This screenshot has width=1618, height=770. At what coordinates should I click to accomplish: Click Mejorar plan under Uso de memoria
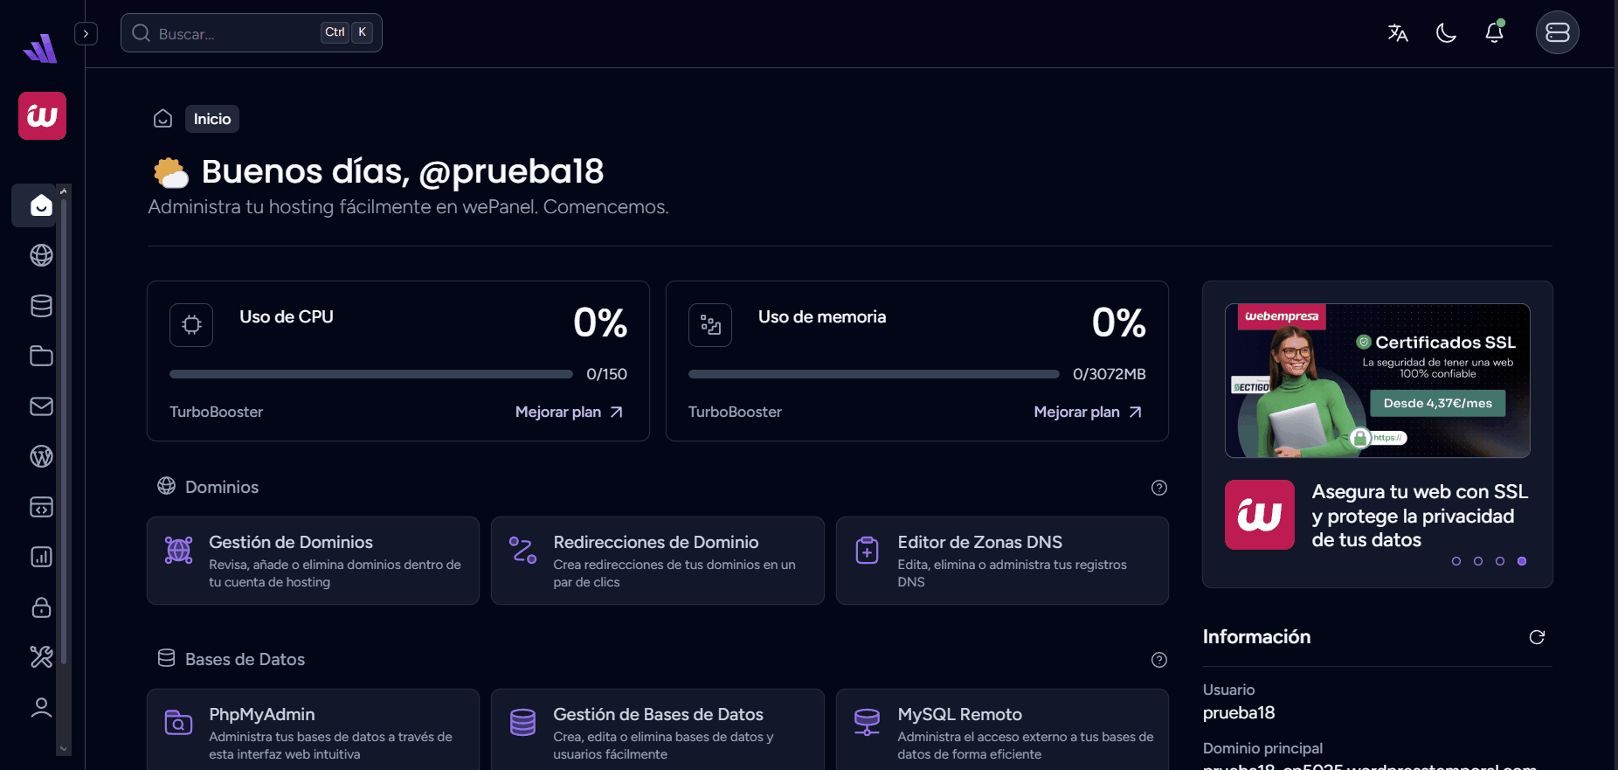click(1087, 412)
